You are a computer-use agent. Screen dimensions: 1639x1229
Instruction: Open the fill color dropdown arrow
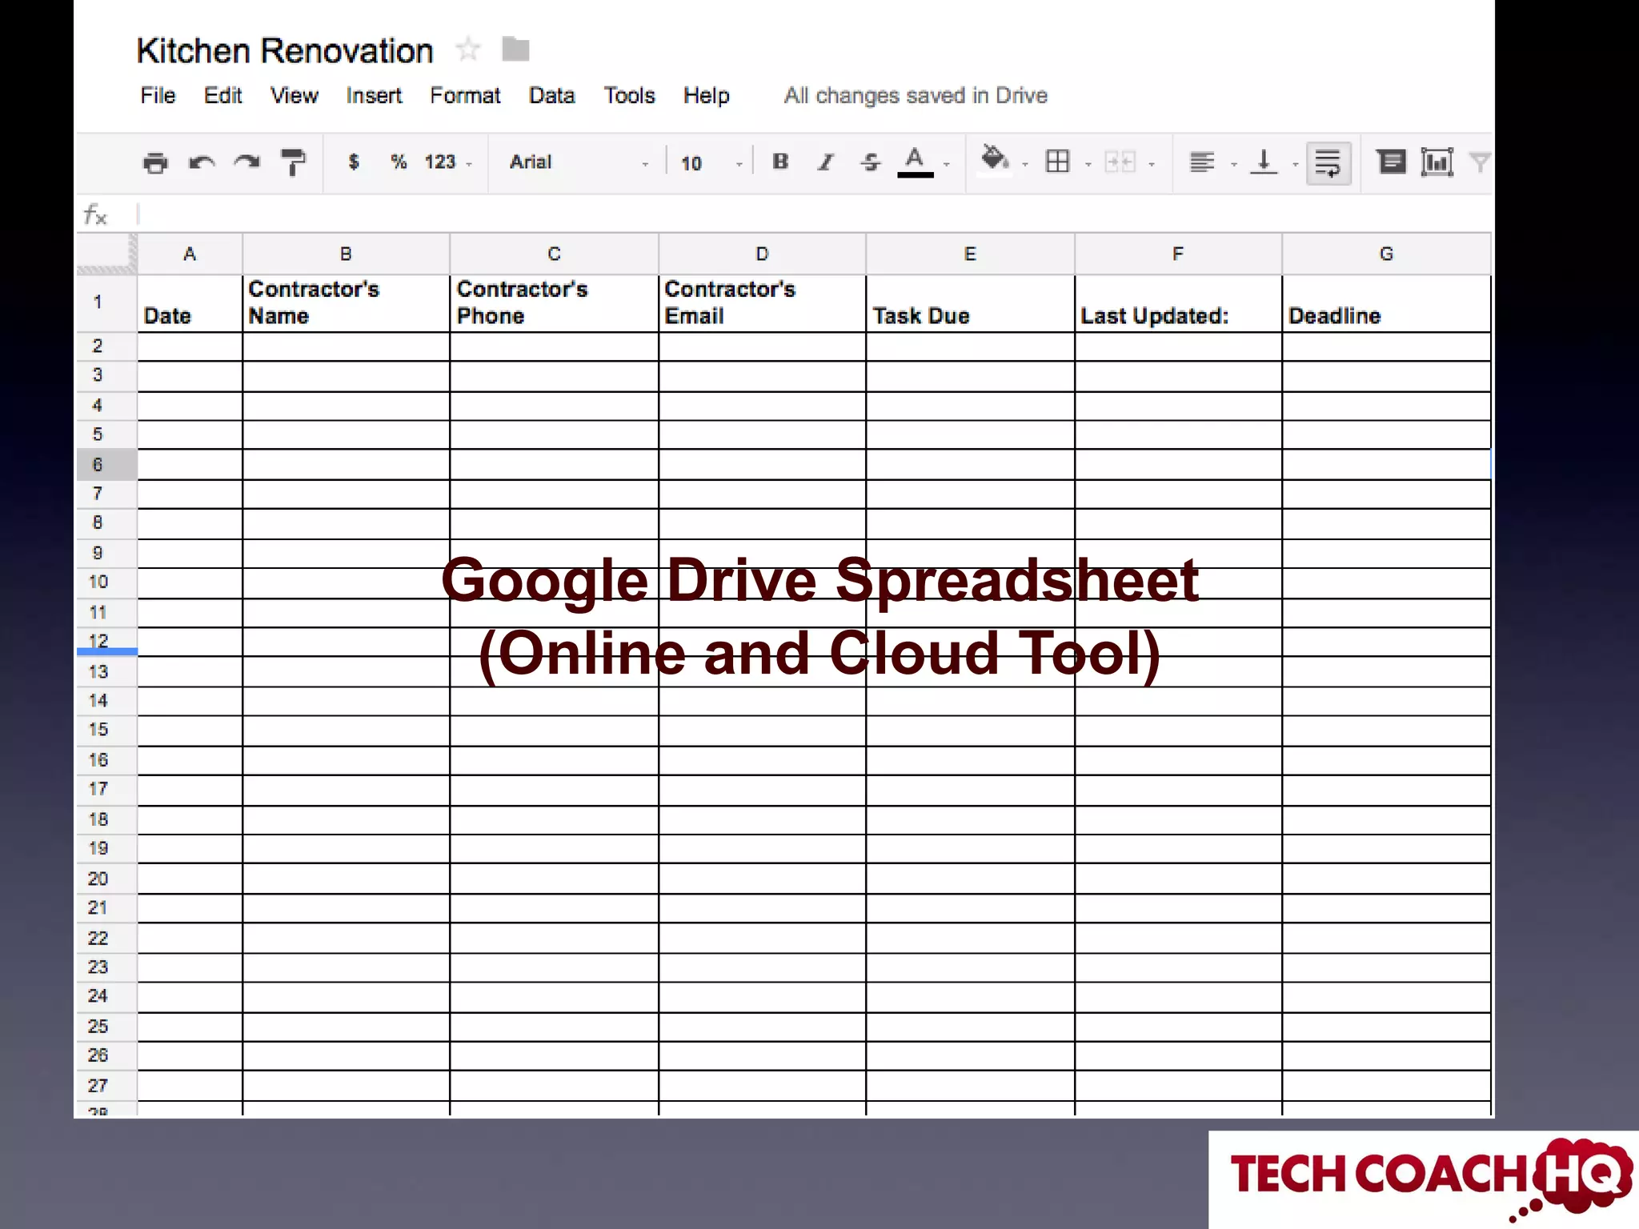point(1025,165)
